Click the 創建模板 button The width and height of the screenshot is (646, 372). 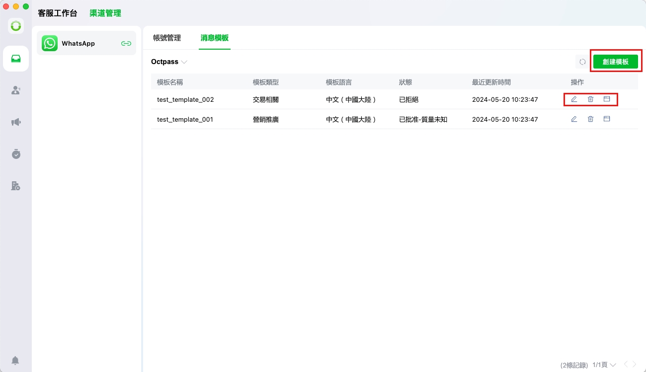point(615,62)
